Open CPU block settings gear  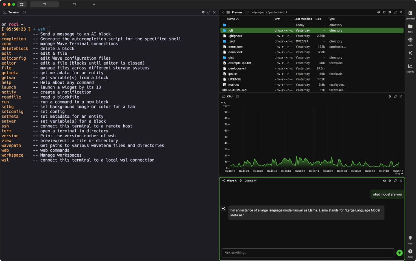pos(390,97)
